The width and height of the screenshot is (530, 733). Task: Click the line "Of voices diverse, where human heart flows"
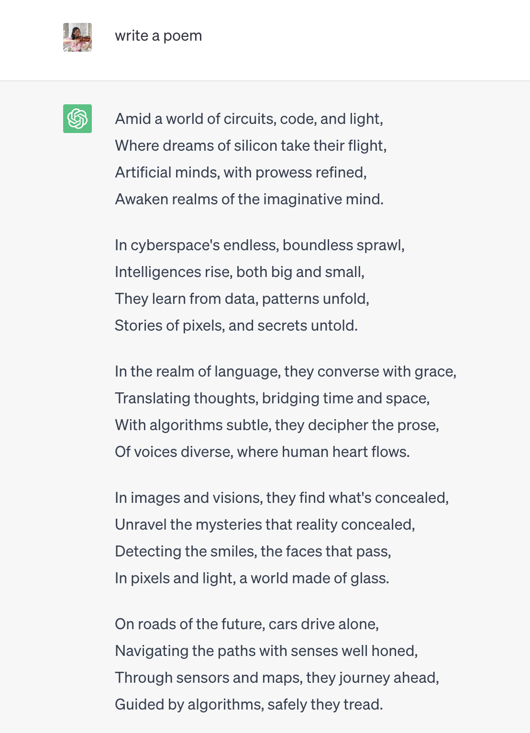pos(262,452)
